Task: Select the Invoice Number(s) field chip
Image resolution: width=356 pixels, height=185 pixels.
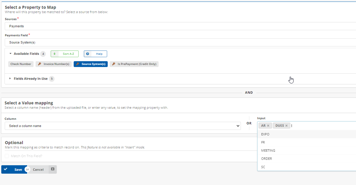Action: (53, 64)
